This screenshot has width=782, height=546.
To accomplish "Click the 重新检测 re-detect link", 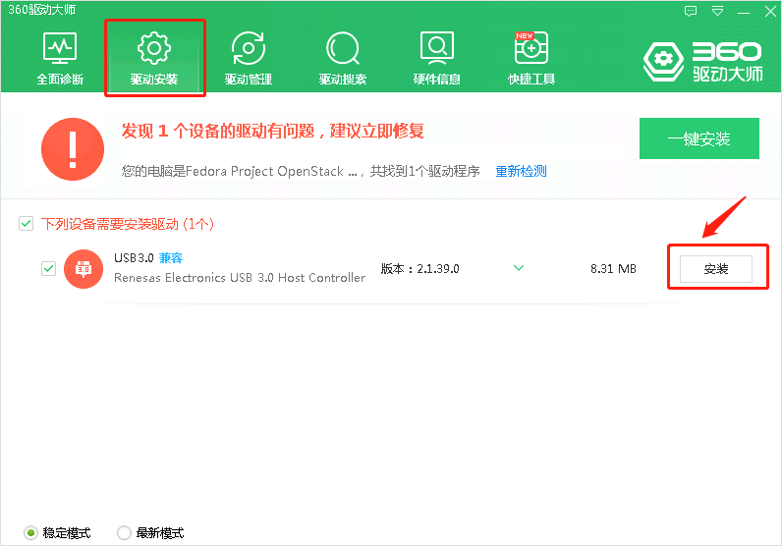I will click(x=521, y=171).
